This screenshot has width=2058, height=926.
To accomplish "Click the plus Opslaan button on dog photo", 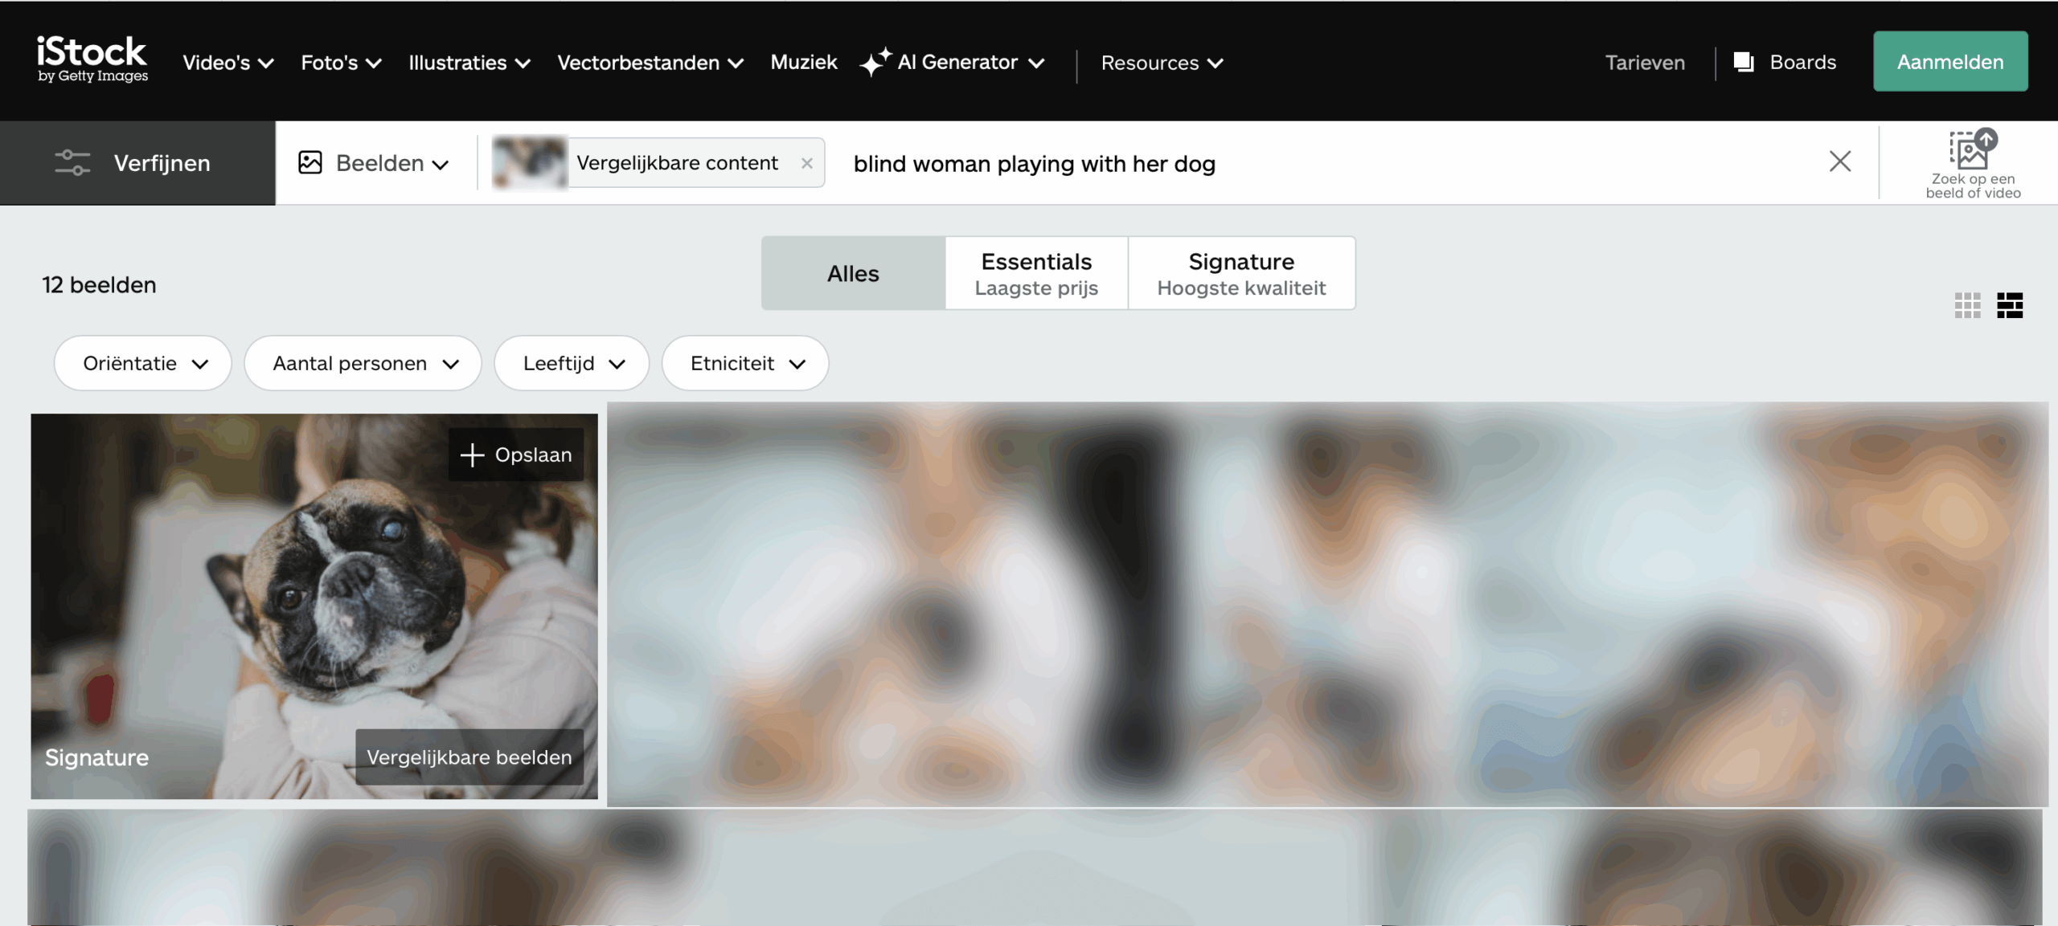I will pos(516,455).
